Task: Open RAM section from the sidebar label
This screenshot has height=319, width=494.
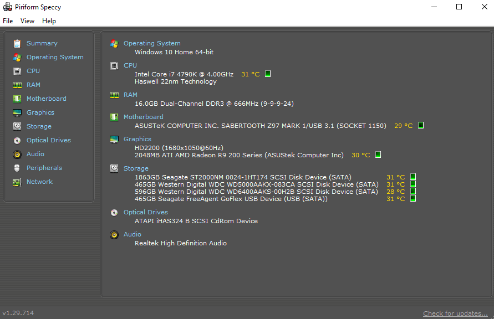Action: [33, 85]
